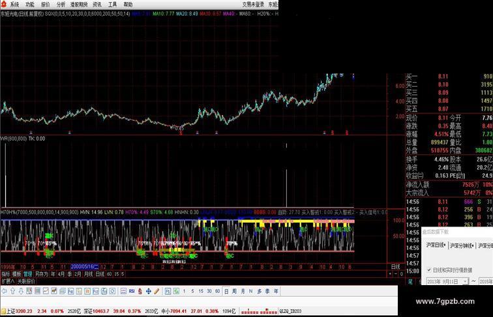Switch to 1-minute period

tap(185, 291)
